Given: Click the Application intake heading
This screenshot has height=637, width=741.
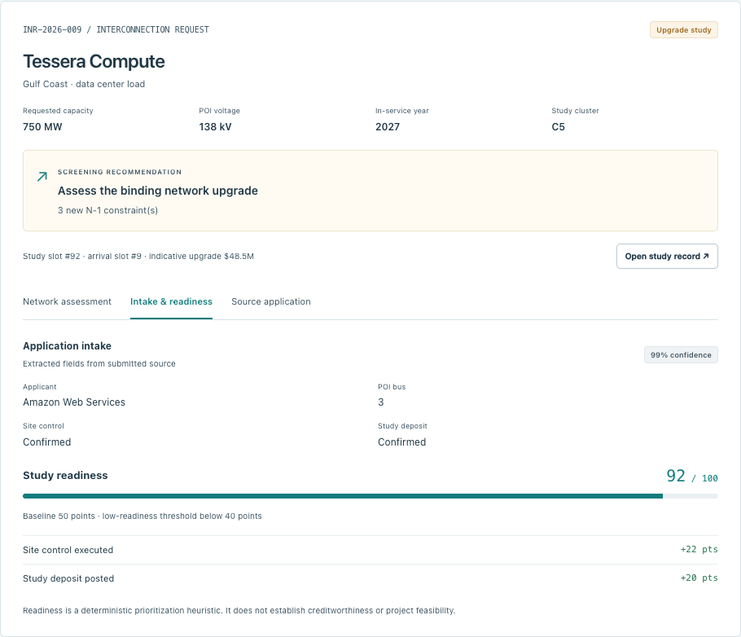Looking at the screenshot, I should (67, 346).
